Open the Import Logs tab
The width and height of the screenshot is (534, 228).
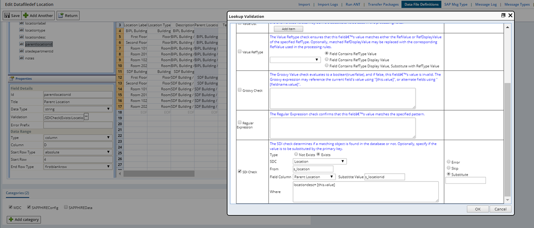[328, 4]
